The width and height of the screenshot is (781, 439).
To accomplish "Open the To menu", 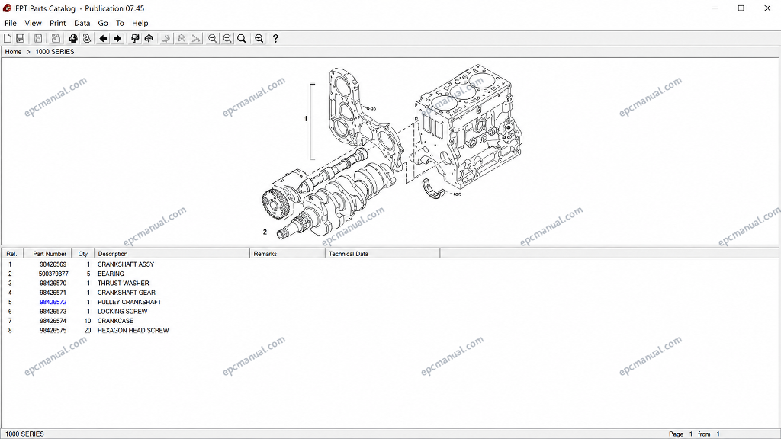I will coord(120,23).
